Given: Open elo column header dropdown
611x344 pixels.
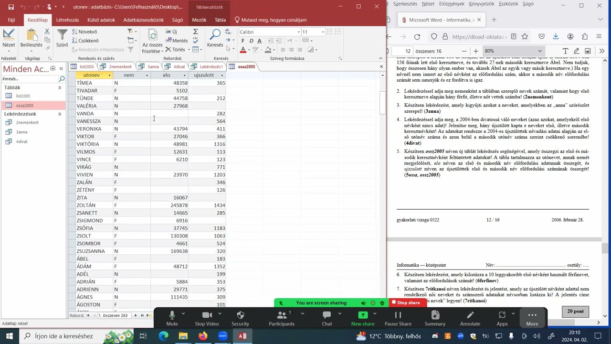Looking at the screenshot, I should point(185,75).
